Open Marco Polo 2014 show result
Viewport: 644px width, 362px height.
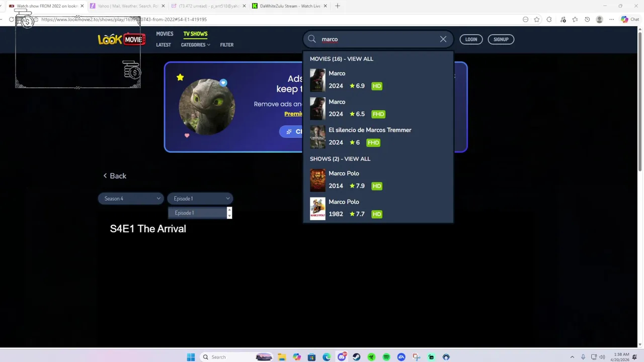[378, 180]
